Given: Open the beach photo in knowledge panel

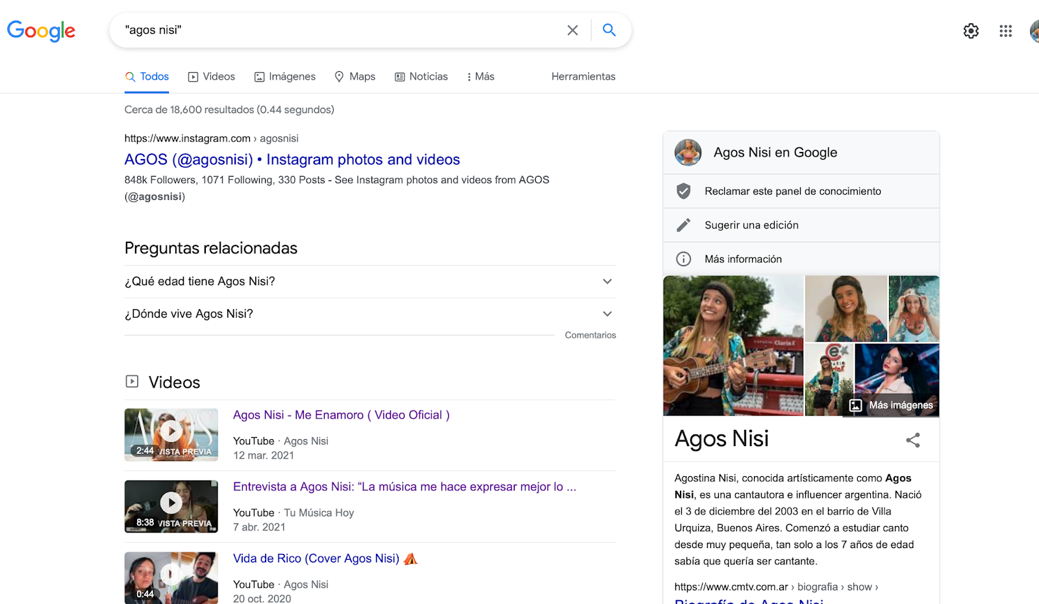Looking at the screenshot, I should coord(914,309).
